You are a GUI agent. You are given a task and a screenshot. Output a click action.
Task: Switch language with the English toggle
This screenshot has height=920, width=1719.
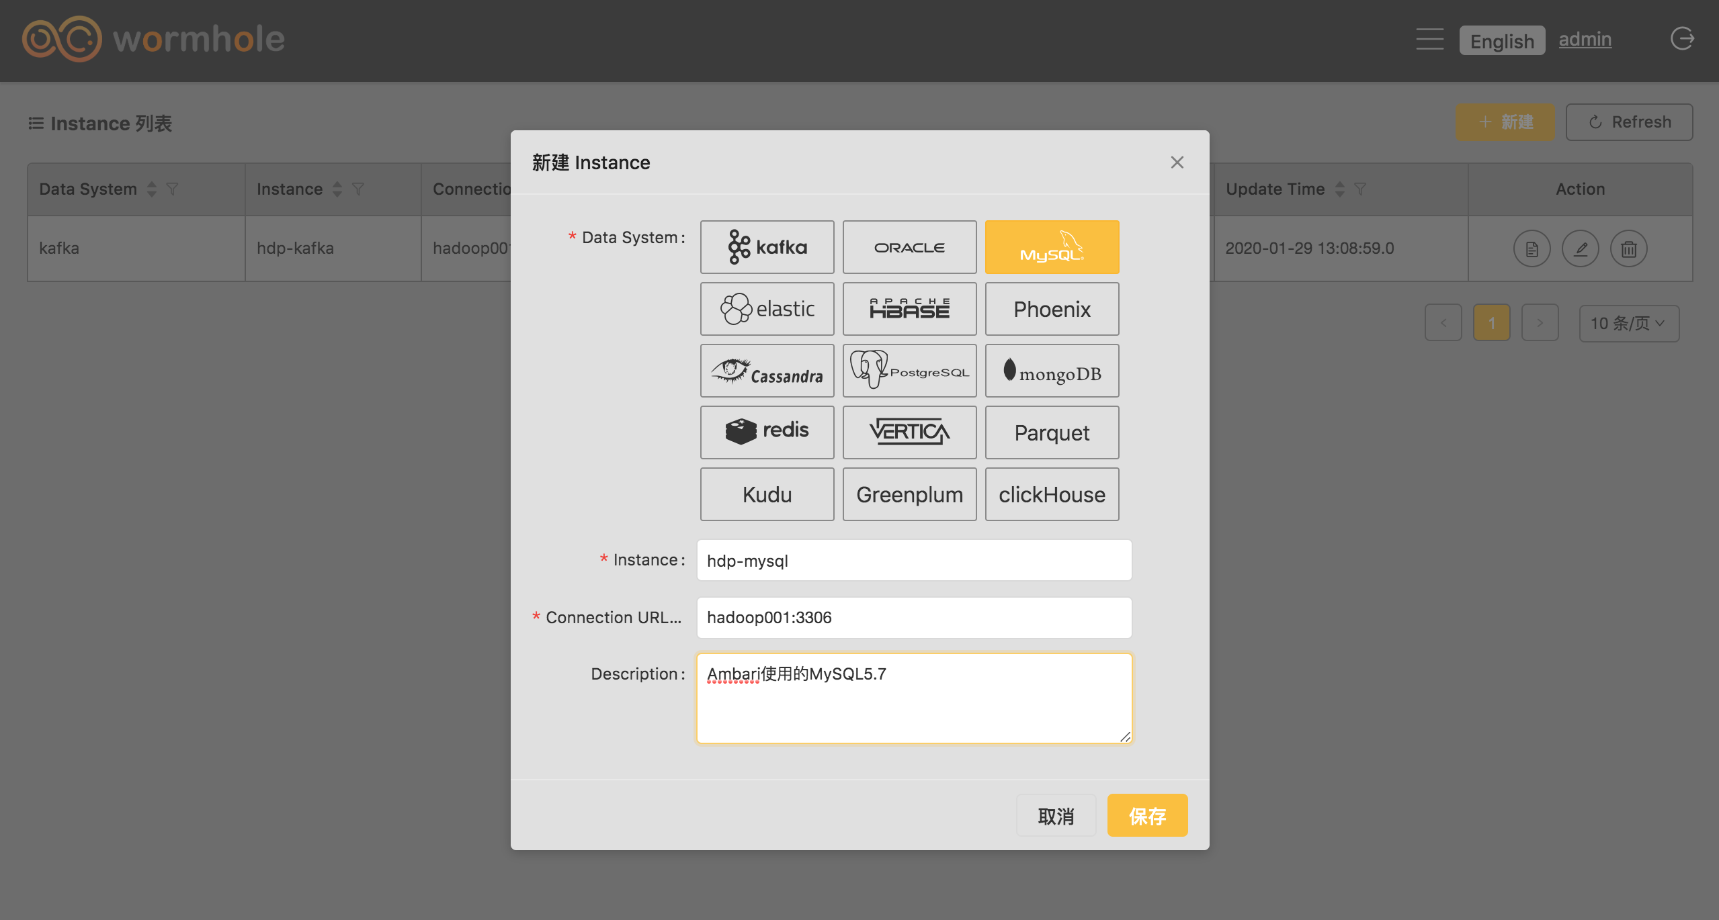(x=1502, y=41)
